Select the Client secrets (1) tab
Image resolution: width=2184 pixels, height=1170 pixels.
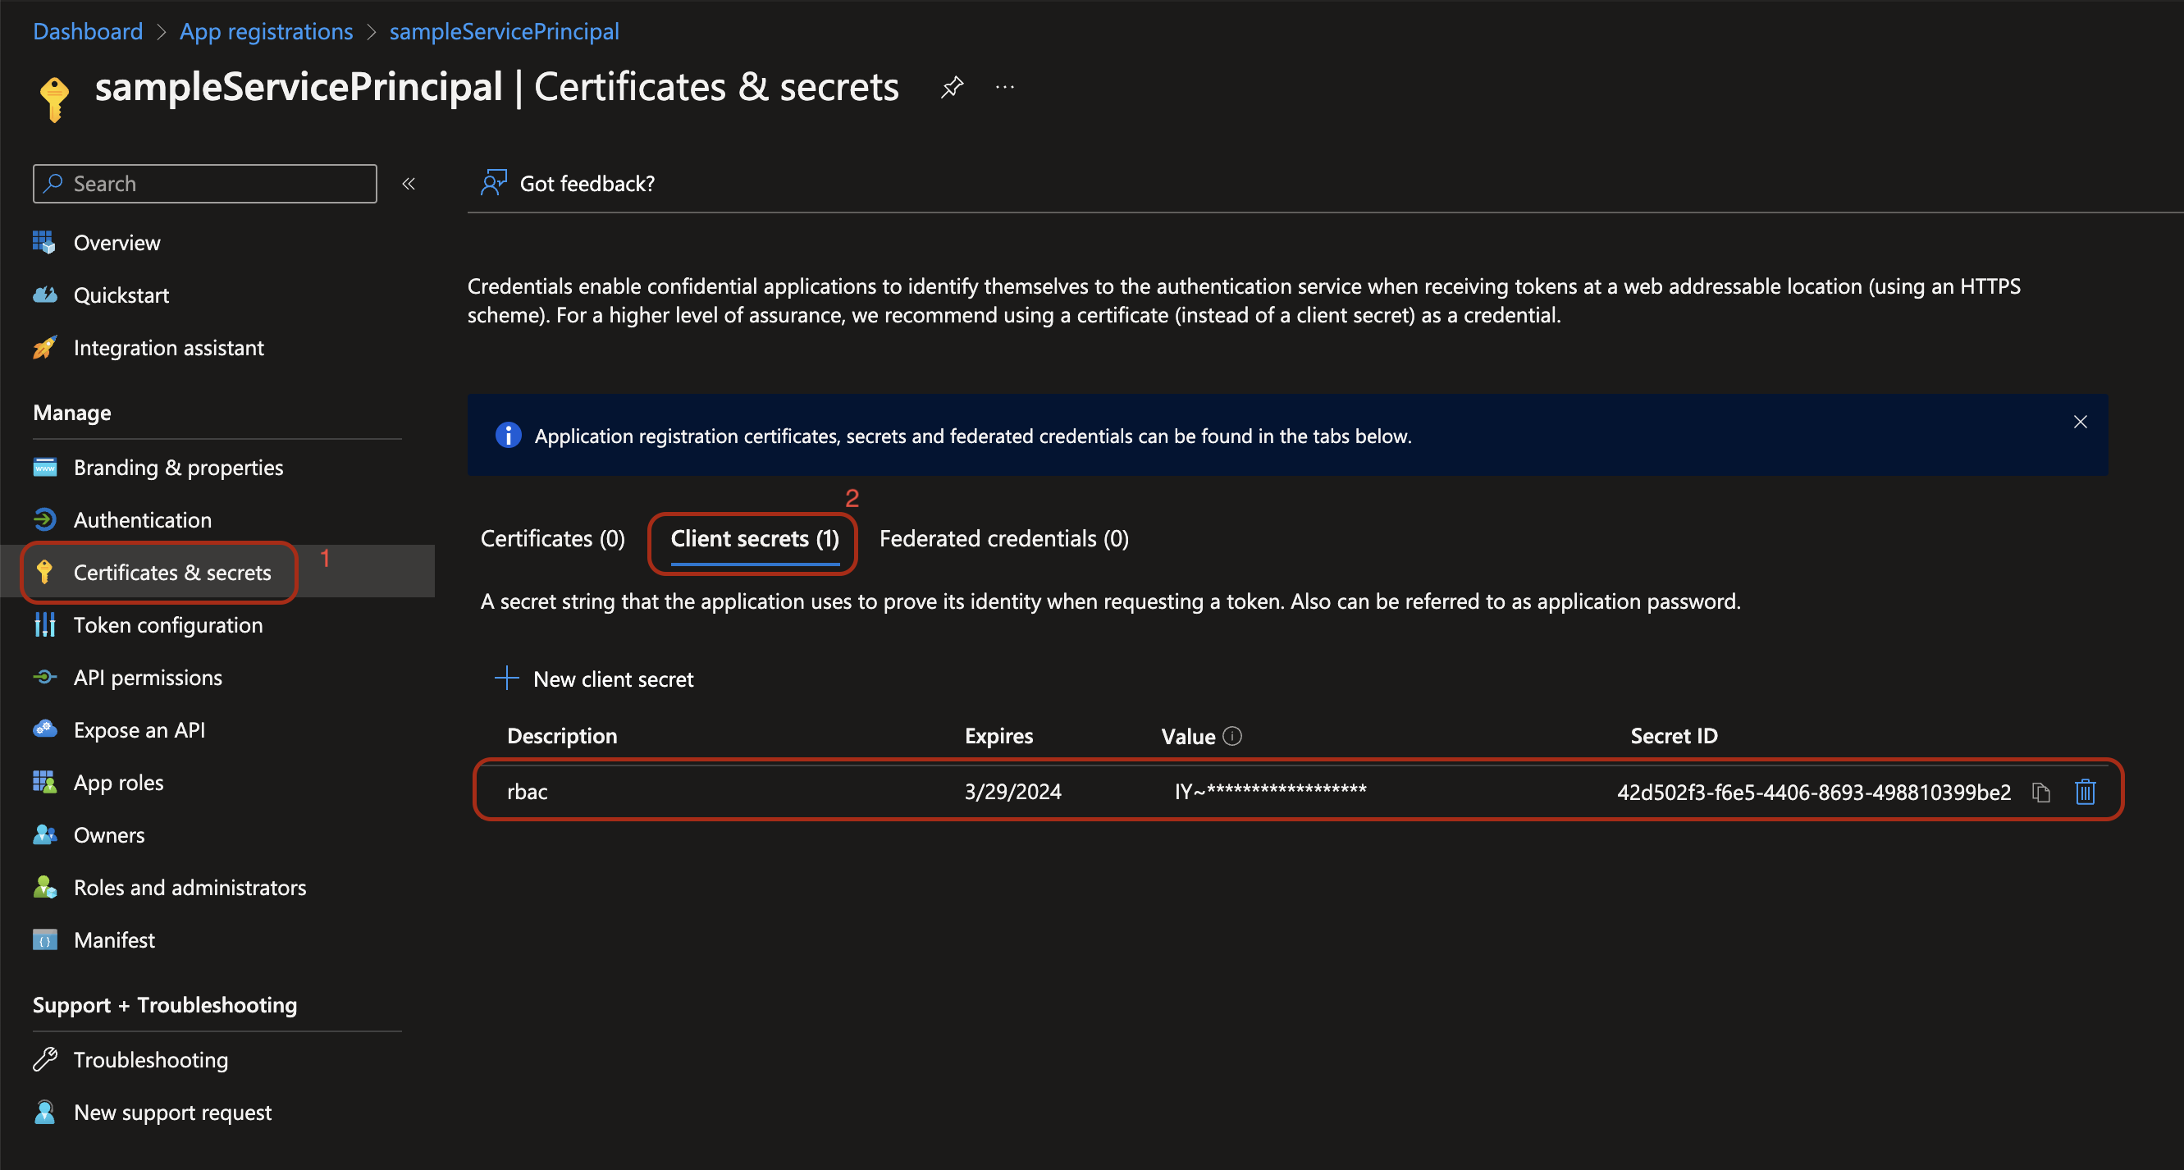click(755, 539)
